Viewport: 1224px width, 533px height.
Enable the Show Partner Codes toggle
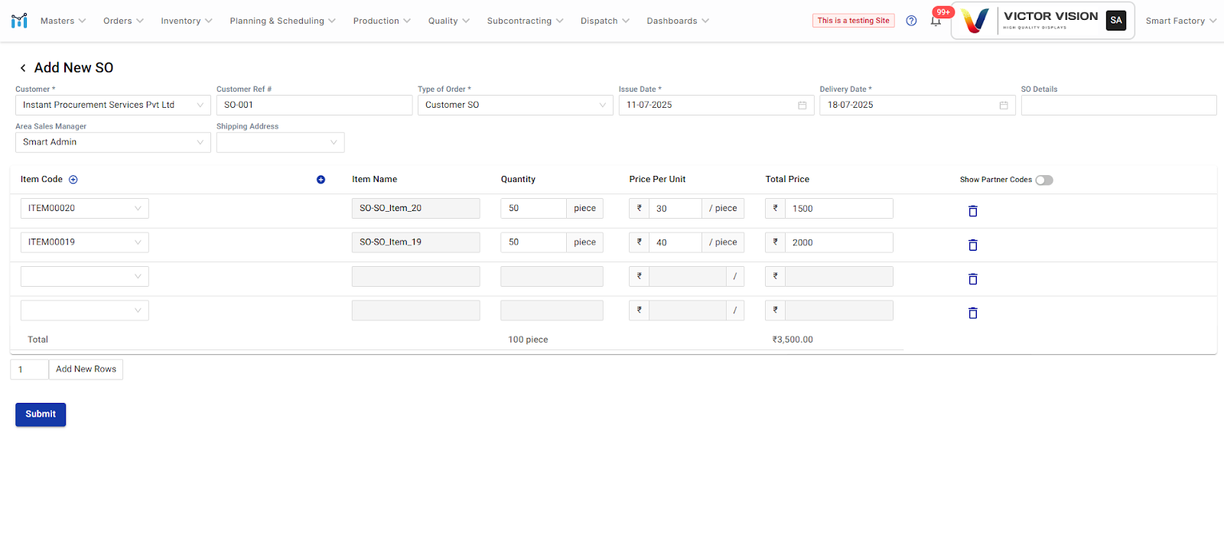[1044, 180]
